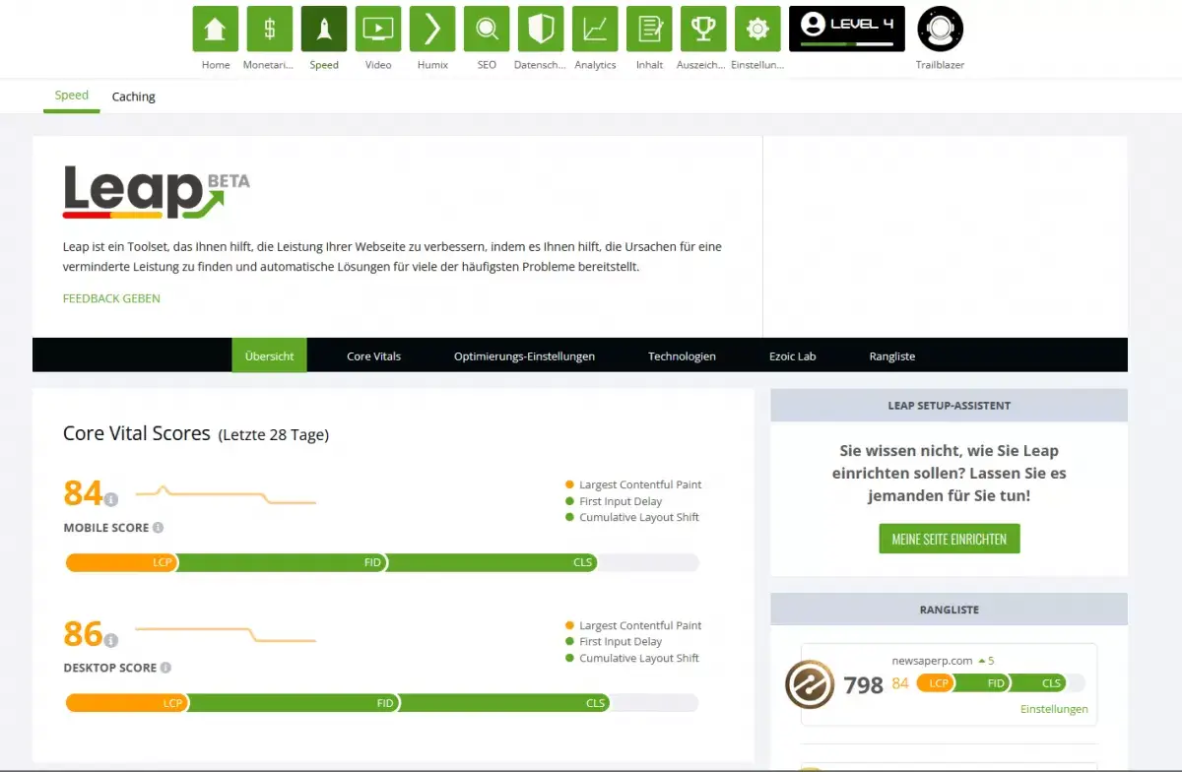Open the Einstellungen gear icon
This screenshot has width=1182, height=772.
point(757,30)
